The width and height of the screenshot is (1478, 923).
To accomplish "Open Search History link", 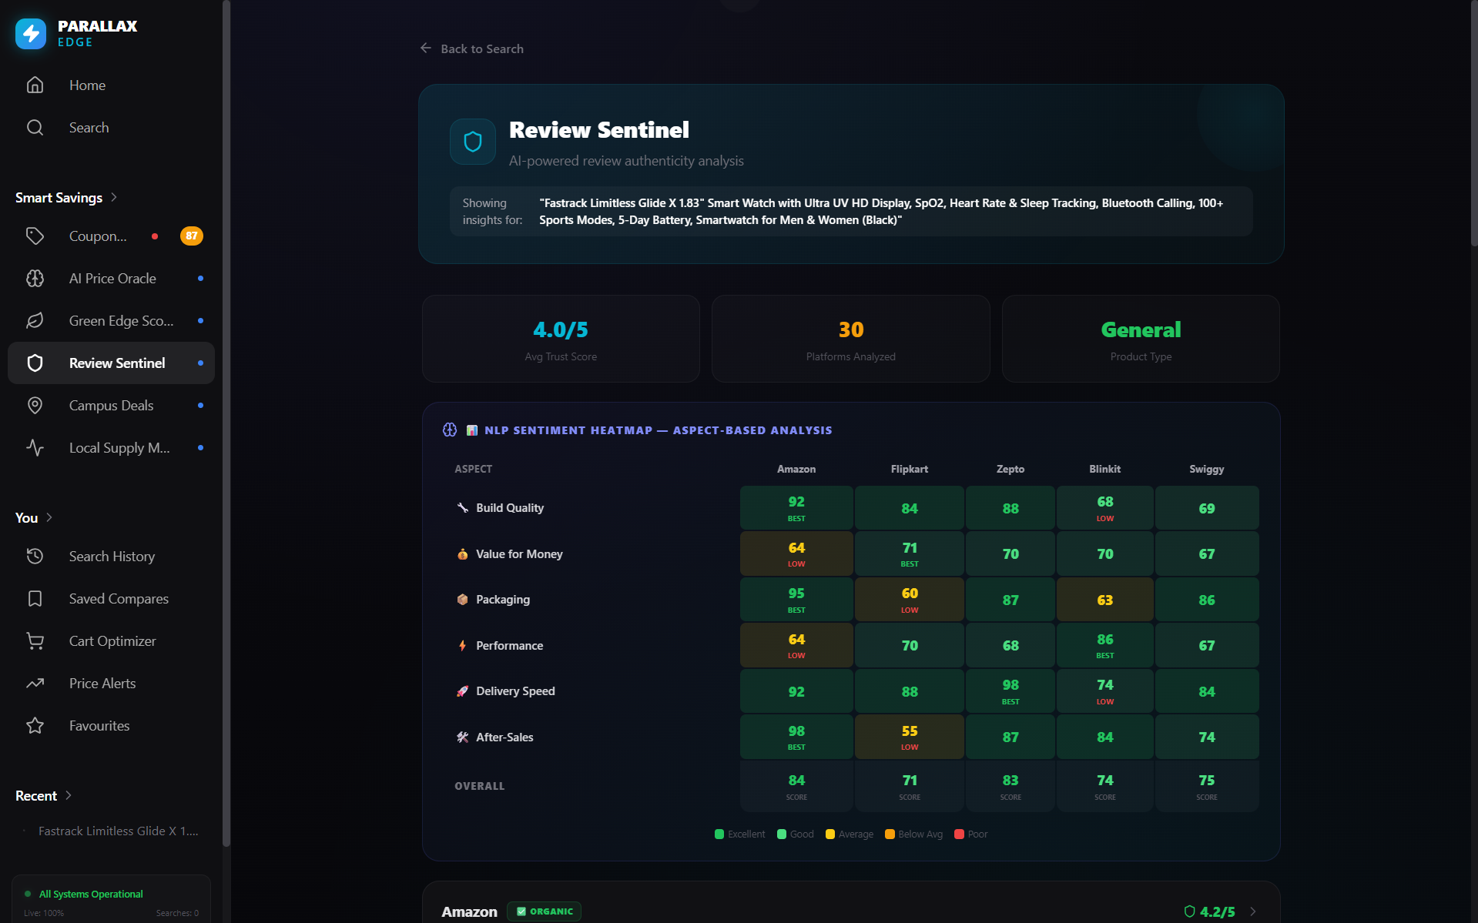I will point(111,556).
